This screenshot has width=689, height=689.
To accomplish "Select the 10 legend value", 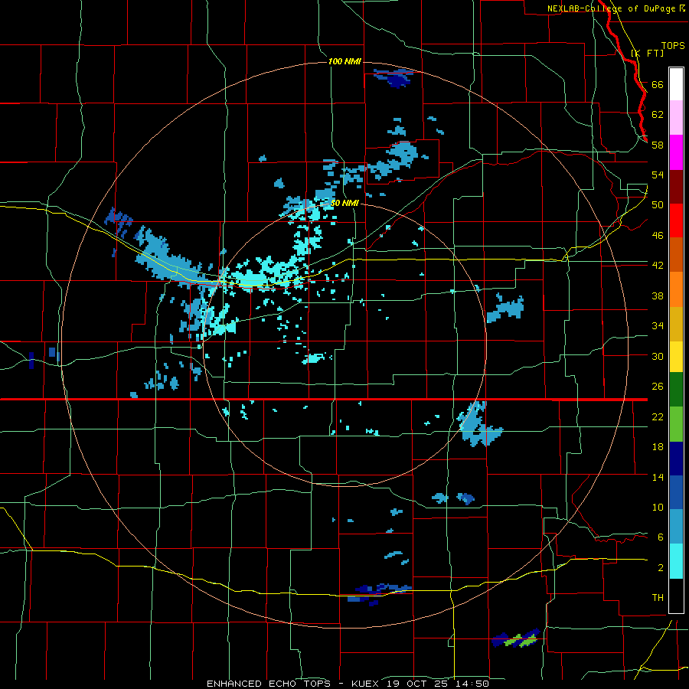I will (x=658, y=508).
